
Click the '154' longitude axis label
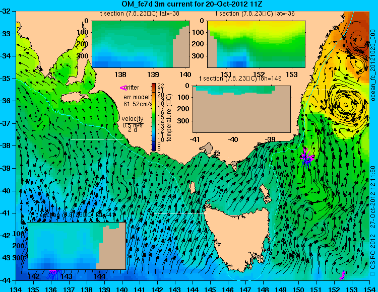coord(369,289)
